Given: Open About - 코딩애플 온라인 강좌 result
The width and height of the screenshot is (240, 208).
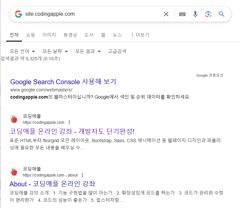Looking at the screenshot, I should click(x=52, y=184).
